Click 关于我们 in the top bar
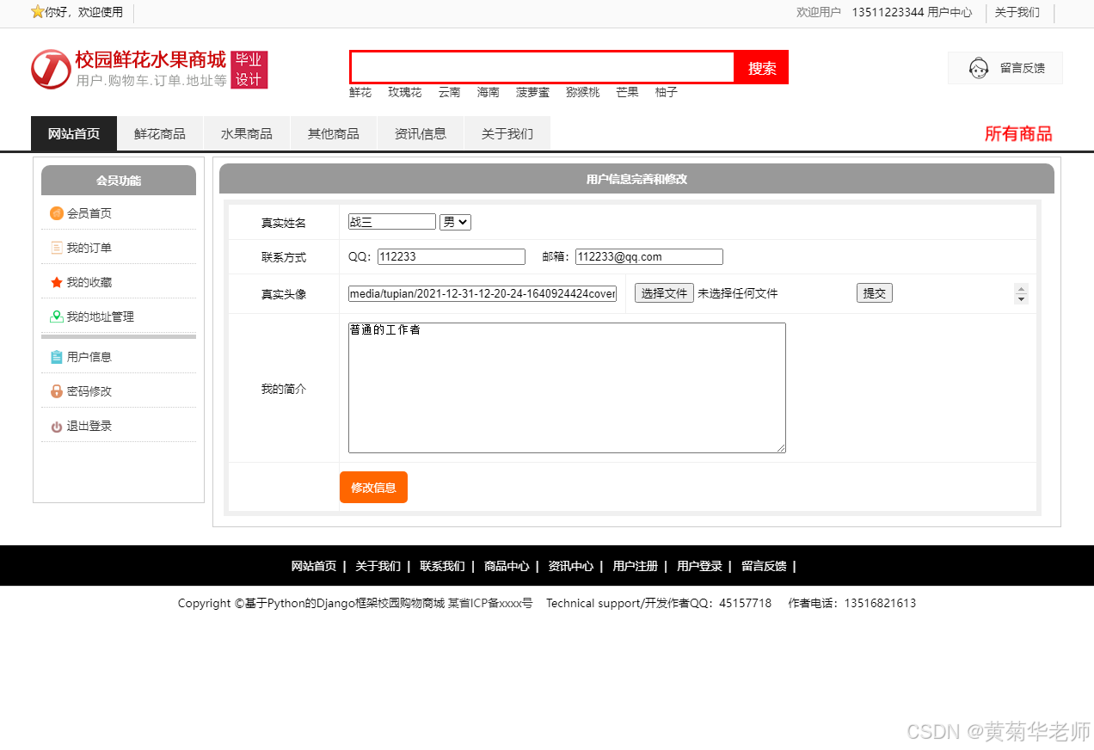 (1017, 12)
